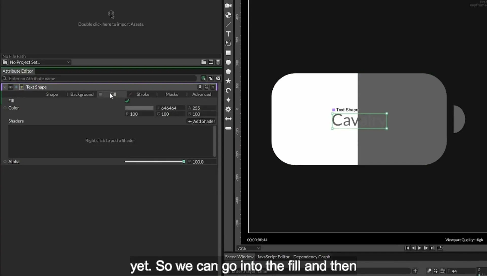This screenshot has width=487, height=276.
Task: Toggle Text Shape visibility eye
Action: point(10,87)
